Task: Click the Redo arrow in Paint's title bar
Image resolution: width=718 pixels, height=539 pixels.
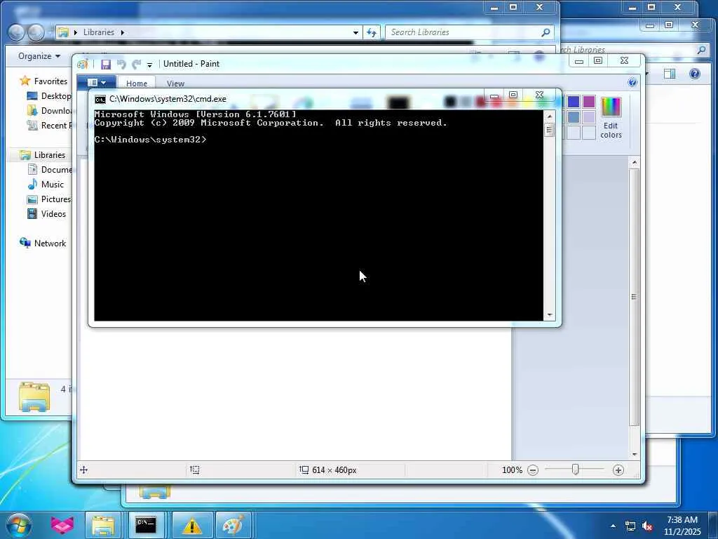Action: (x=137, y=64)
